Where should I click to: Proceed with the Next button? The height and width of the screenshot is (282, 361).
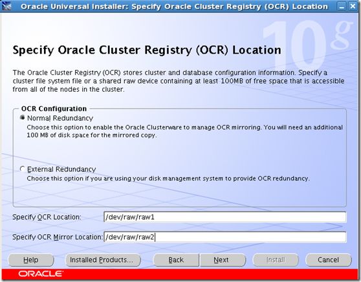coord(223,260)
